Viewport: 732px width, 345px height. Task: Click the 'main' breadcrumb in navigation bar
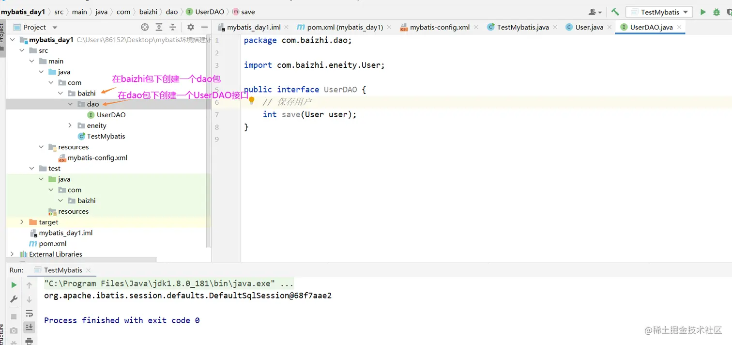pos(79,12)
